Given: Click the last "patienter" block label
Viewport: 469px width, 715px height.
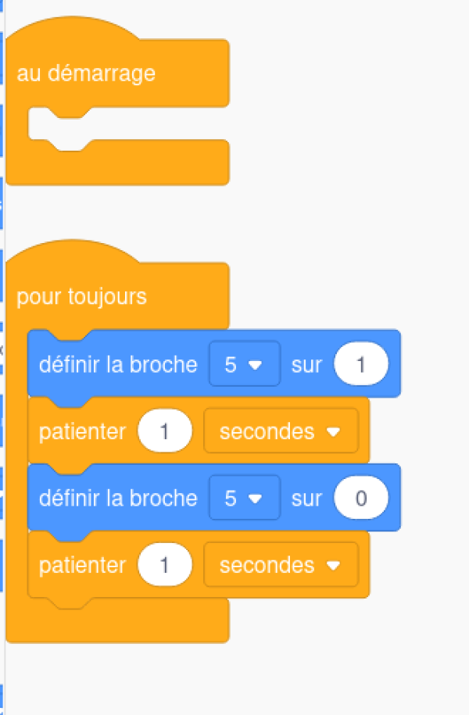Looking at the screenshot, I should (82, 565).
